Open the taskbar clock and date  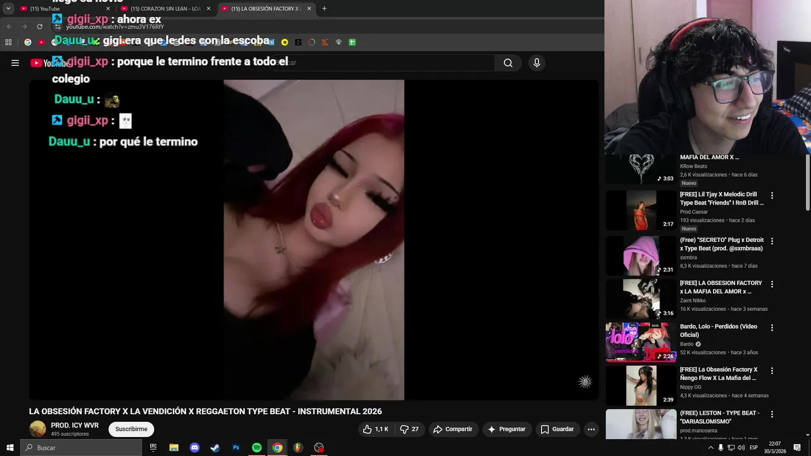(x=776, y=448)
